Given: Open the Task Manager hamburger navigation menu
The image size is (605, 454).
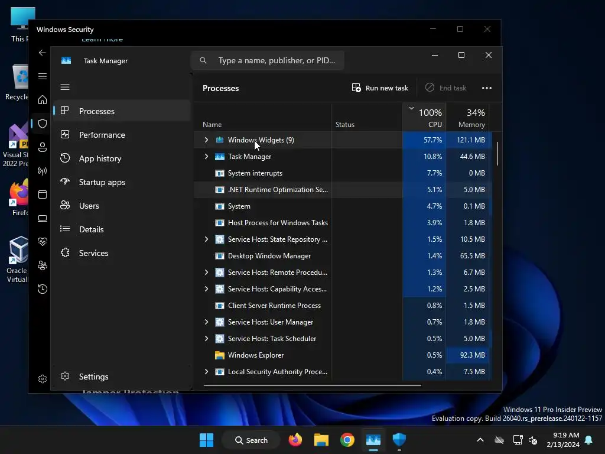Looking at the screenshot, I should (65, 87).
